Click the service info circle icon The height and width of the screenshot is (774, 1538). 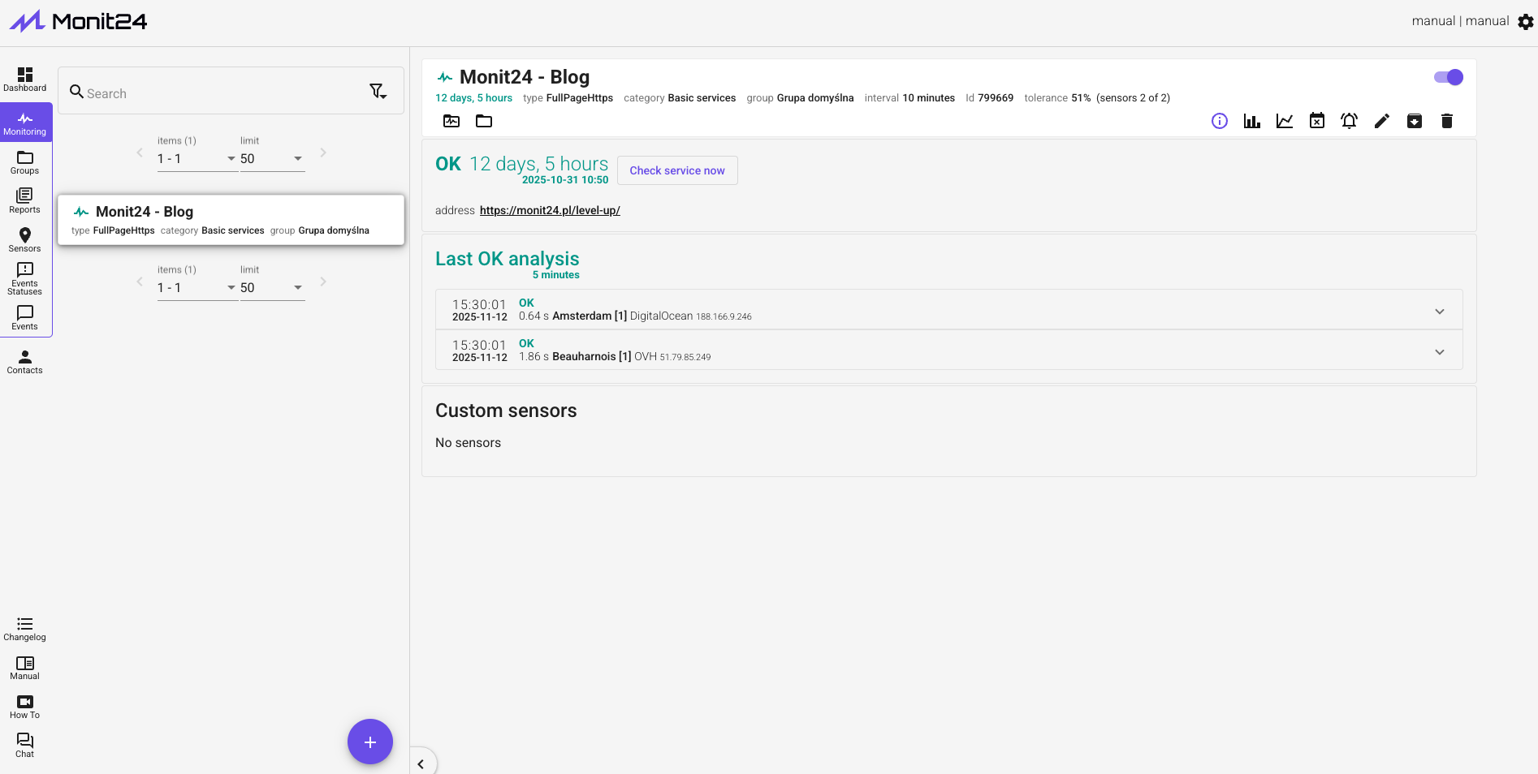click(1219, 121)
